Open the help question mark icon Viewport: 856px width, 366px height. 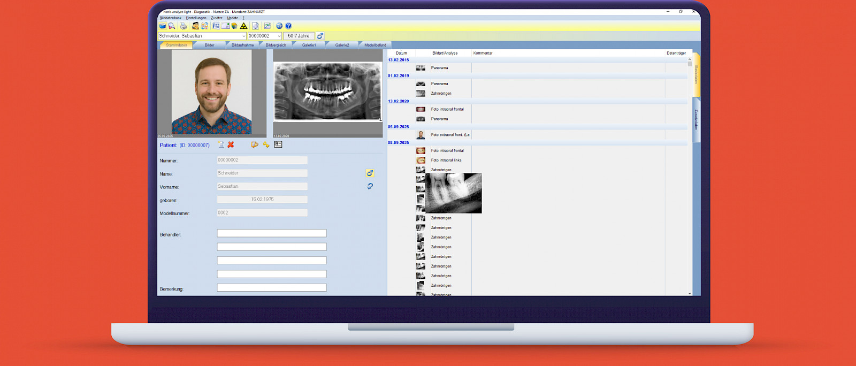click(x=288, y=26)
